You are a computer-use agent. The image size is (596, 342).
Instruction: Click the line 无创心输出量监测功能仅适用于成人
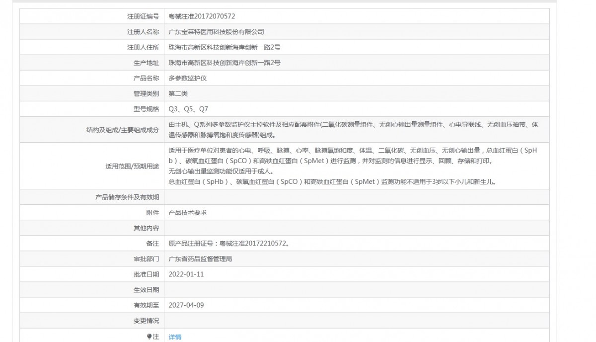point(221,171)
